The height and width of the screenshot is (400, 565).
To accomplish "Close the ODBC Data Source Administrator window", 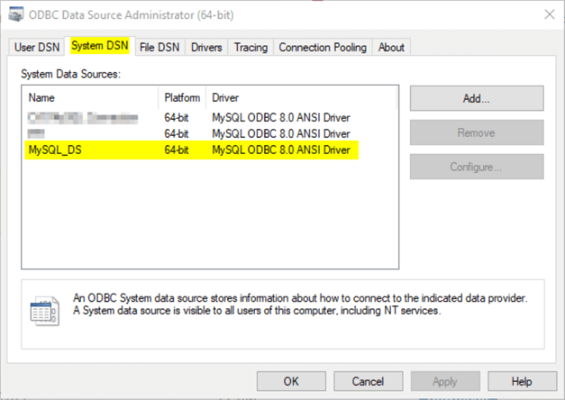I will click(550, 14).
